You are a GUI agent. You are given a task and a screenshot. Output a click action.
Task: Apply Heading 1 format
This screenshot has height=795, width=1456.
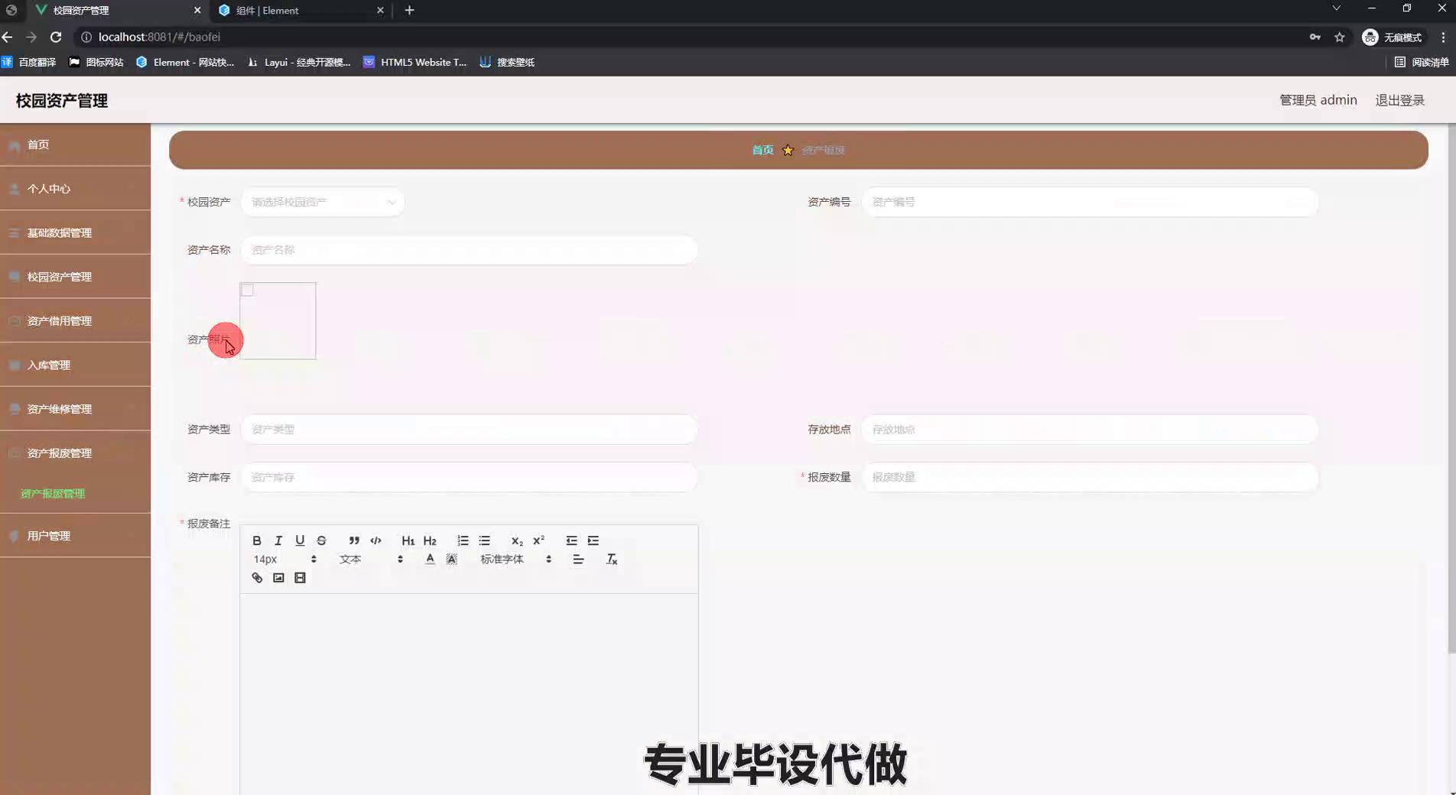coord(408,540)
